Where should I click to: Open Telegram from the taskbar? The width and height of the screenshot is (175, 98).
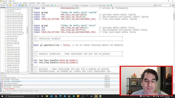[x=65, y=96]
